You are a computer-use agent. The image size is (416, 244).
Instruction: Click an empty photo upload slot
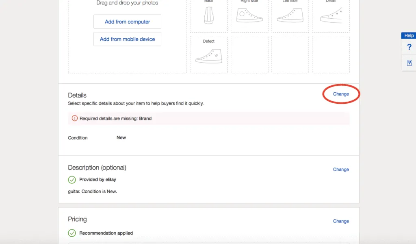(x=249, y=54)
